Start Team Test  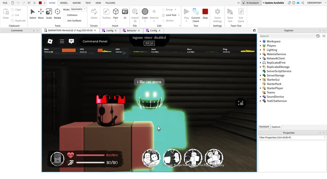point(230,15)
